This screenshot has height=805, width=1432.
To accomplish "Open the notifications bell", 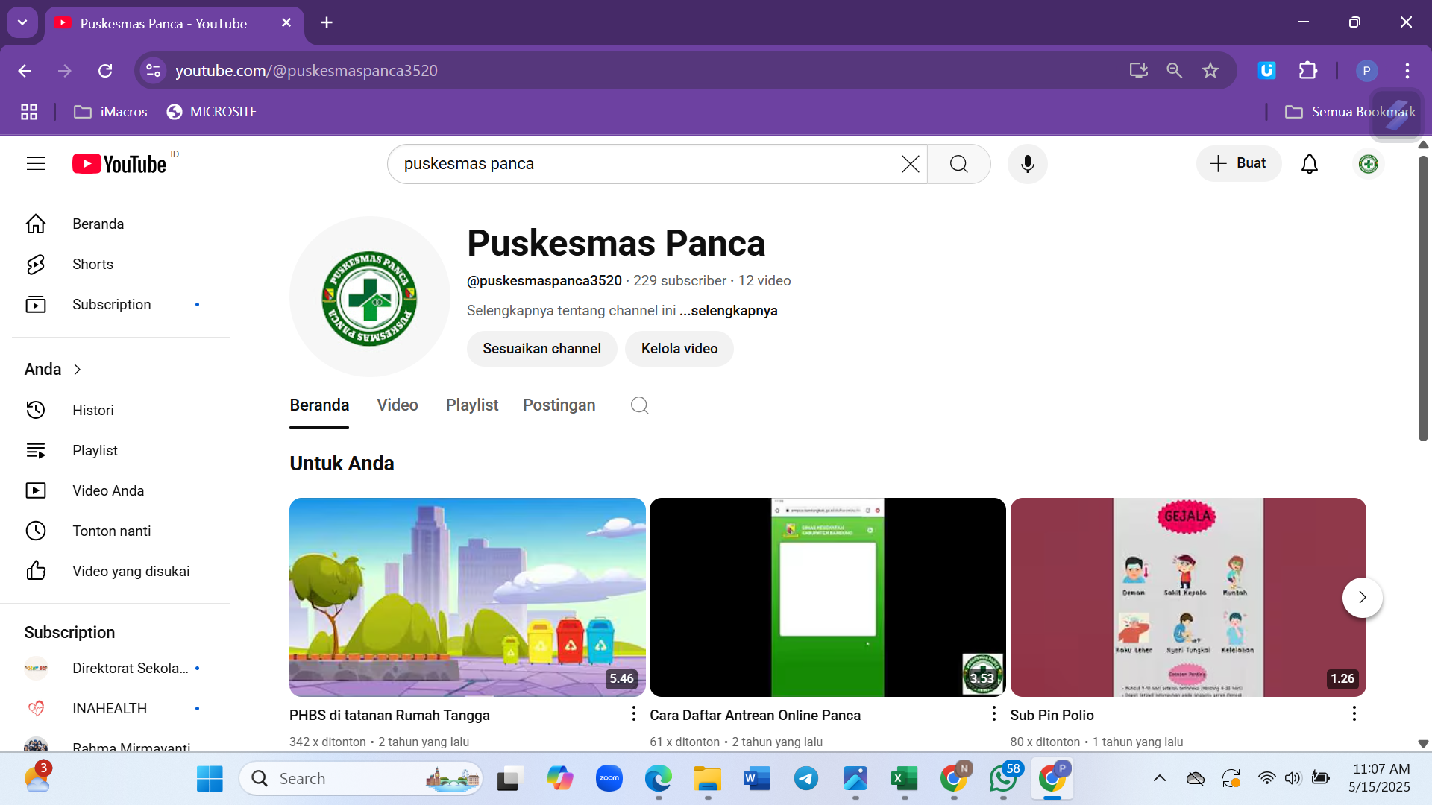I will pyautogui.click(x=1309, y=163).
